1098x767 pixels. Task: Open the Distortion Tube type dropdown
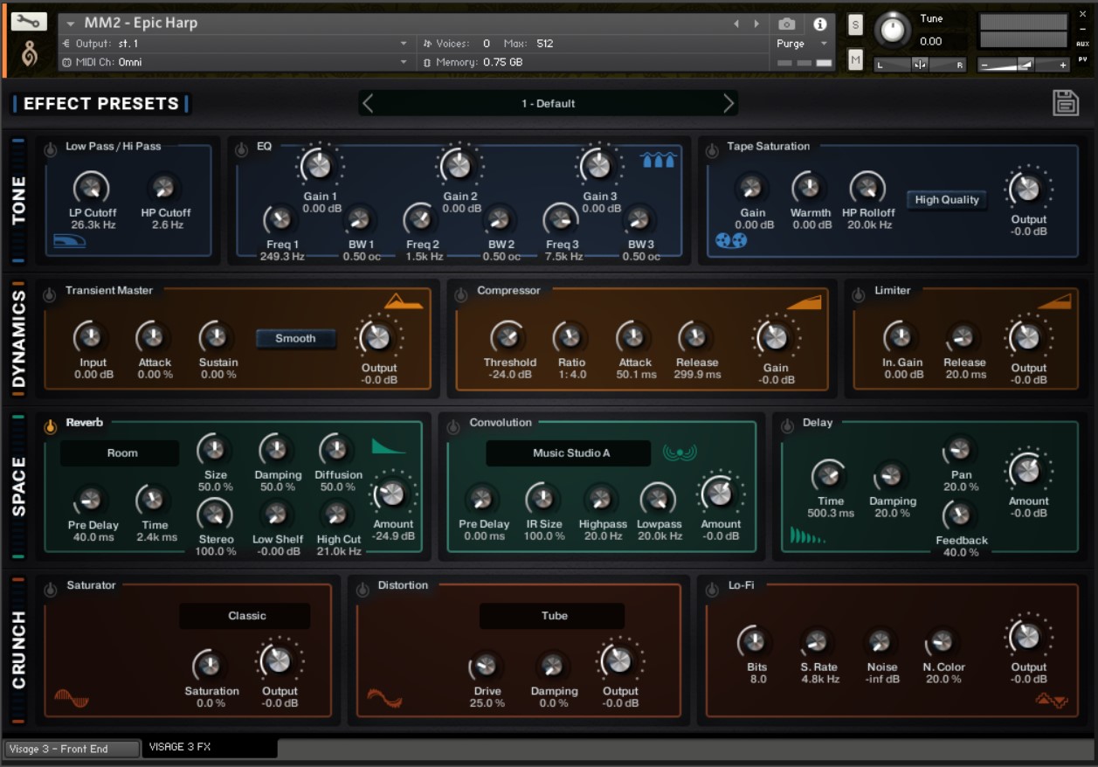point(552,616)
